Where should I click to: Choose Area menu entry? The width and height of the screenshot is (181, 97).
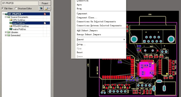[79, 5]
